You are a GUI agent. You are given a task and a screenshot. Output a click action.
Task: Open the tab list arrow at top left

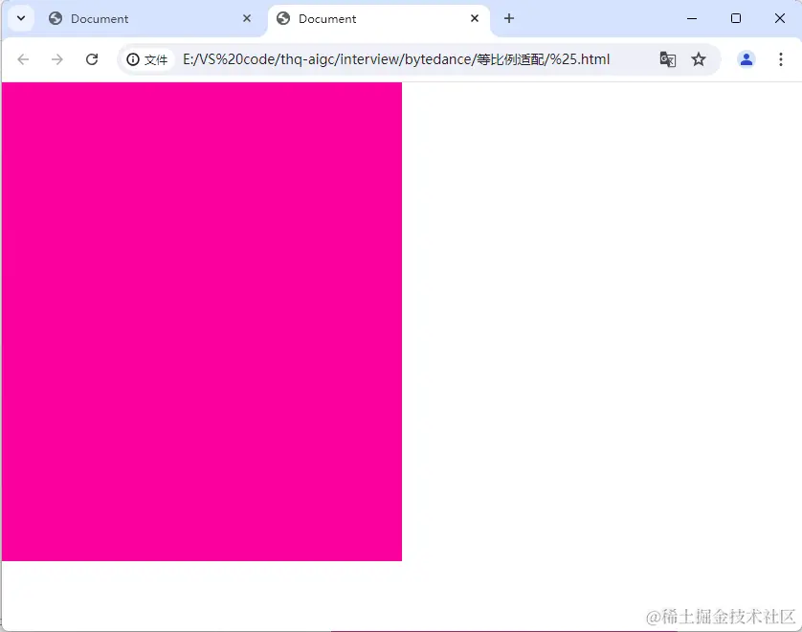(20, 17)
